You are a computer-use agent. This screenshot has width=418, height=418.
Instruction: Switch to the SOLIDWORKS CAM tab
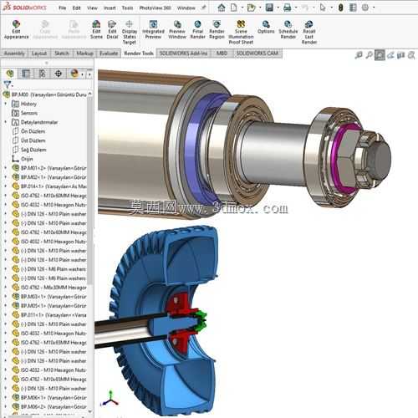(x=257, y=54)
